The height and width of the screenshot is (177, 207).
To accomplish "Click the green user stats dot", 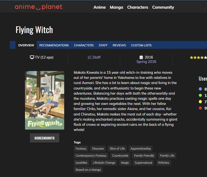I will [200, 95].
